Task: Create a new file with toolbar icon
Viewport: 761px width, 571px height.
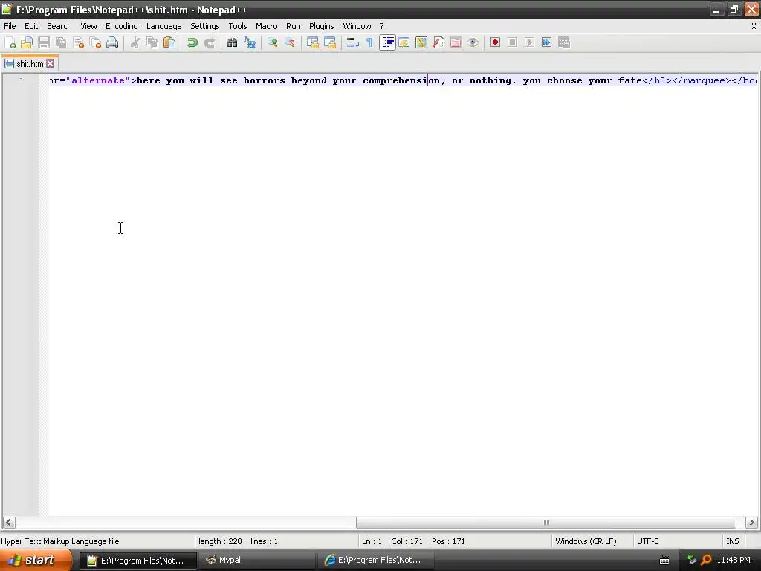Action: 10,42
